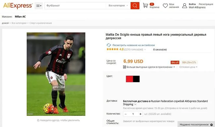The height and width of the screenshot is (127, 215).
Task: Go to Спорт и развлечения breadcrumb
Action: pyautogui.click(x=41, y=23)
